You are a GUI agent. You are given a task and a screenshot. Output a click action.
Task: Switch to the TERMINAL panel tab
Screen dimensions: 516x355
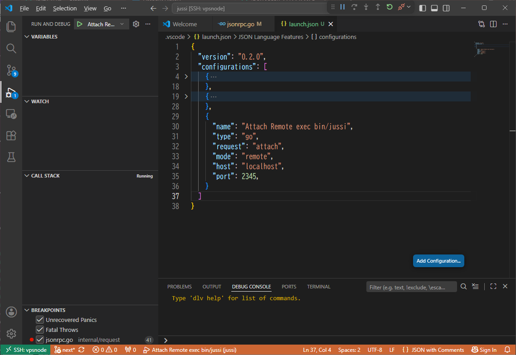[319, 287]
